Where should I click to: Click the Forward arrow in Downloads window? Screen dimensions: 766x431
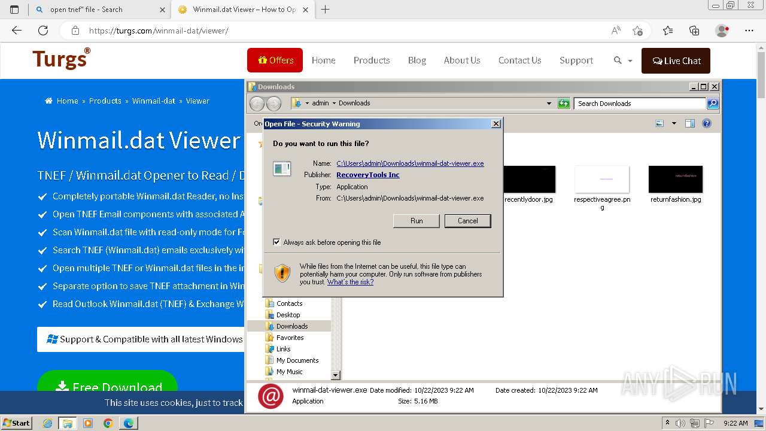273,104
